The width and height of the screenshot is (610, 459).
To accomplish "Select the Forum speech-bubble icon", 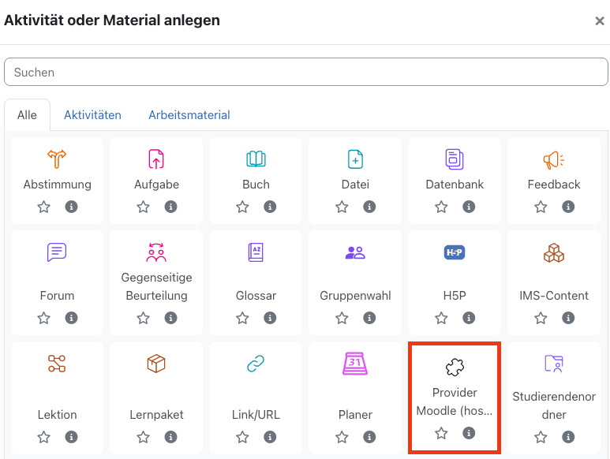I will click(57, 252).
